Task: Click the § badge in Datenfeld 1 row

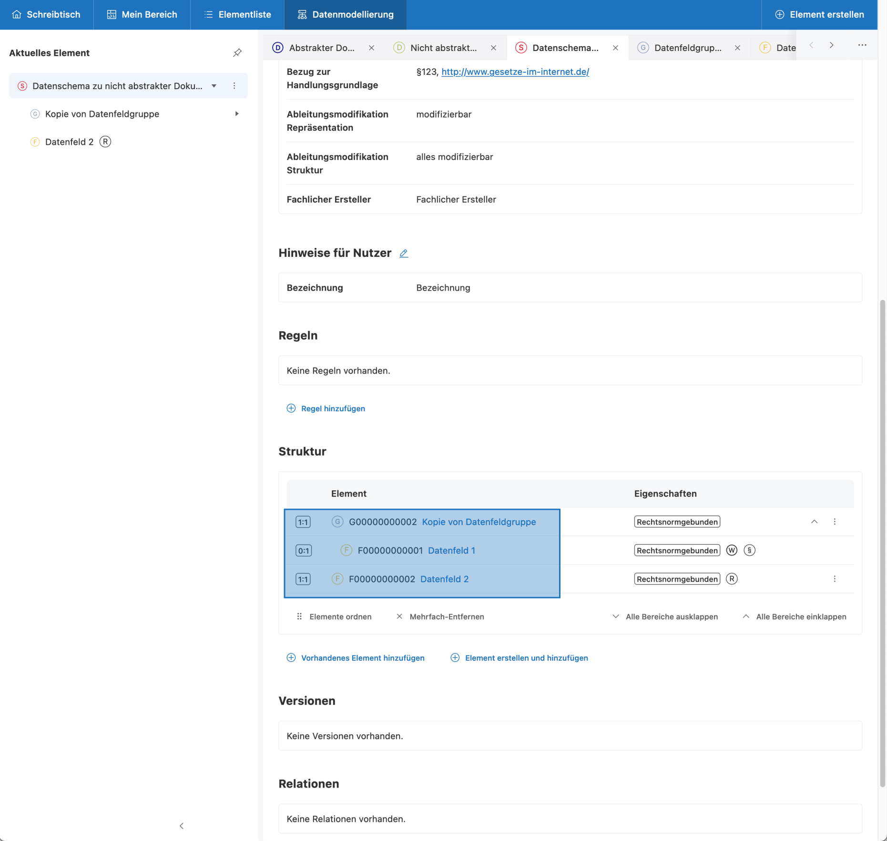Action: click(x=749, y=550)
